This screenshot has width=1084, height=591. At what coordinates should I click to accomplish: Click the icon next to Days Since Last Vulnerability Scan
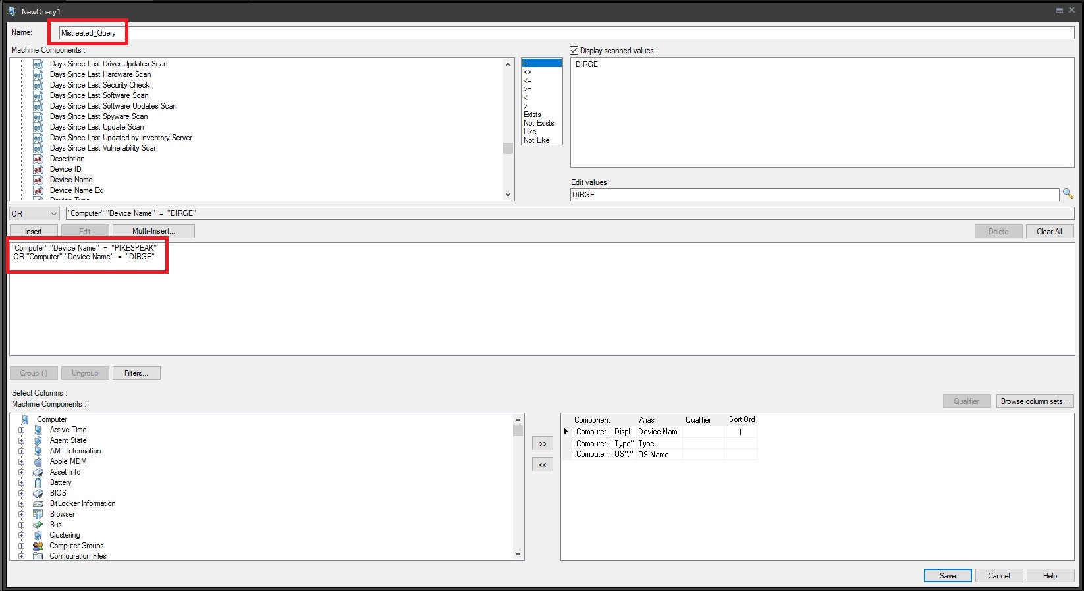(38, 149)
